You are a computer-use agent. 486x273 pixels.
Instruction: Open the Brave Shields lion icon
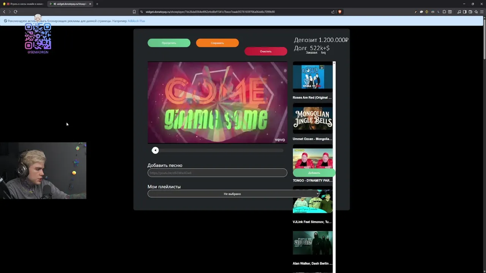pos(339,12)
